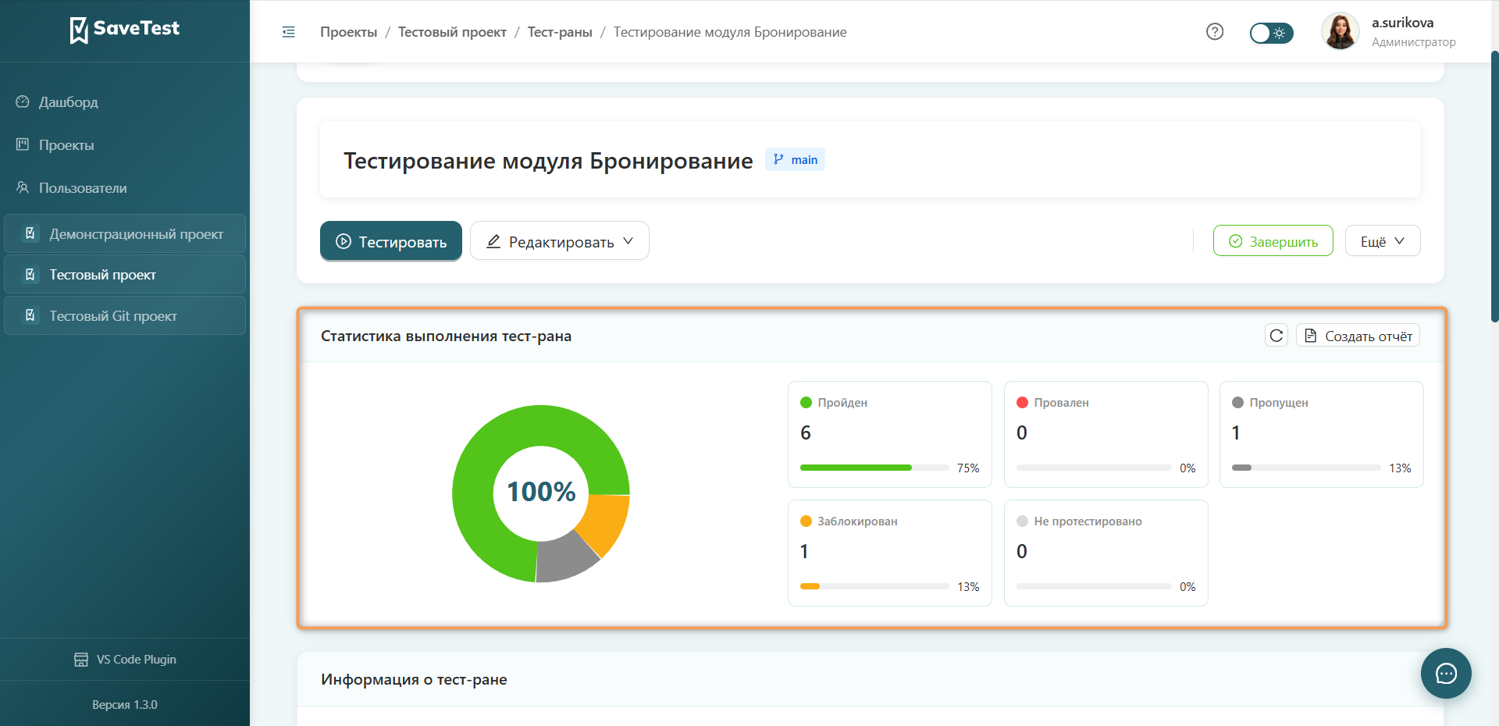Screen dimensions: 1499x726
Task: Click the Провален label
Action: pyautogui.click(x=1061, y=403)
